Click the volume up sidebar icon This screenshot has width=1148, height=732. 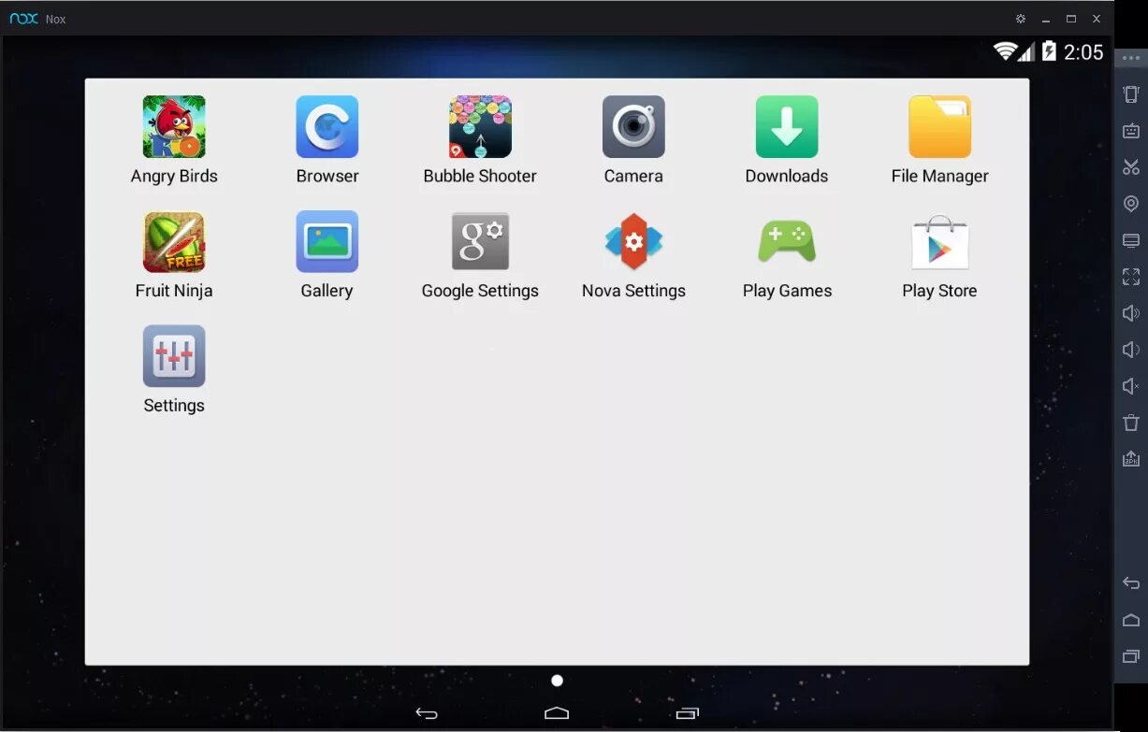coord(1131,313)
